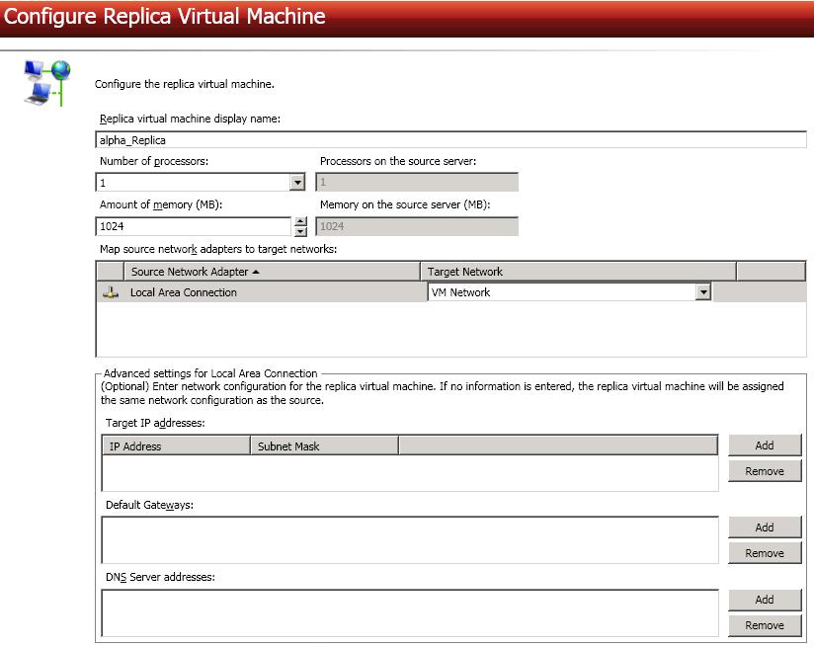Add a DNS server address

pyautogui.click(x=765, y=600)
